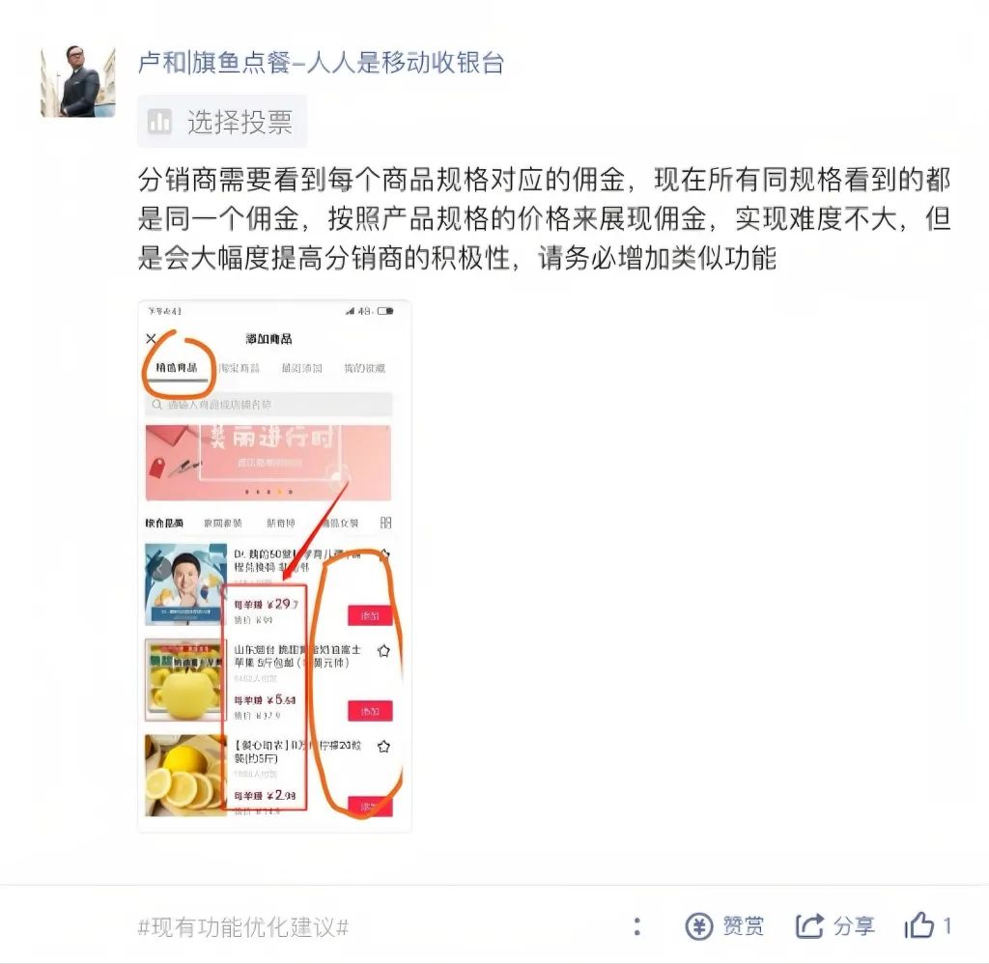
Task: Click the search field inside screenshot
Action: pyautogui.click(x=268, y=405)
